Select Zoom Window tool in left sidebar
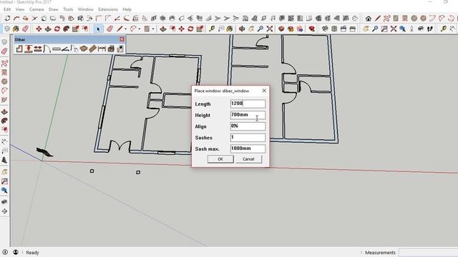This screenshot has height=257, width=458. pyautogui.click(x=4, y=181)
